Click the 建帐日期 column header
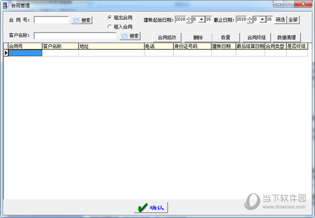Viewport: 315px width, 218px height. coord(223,46)
